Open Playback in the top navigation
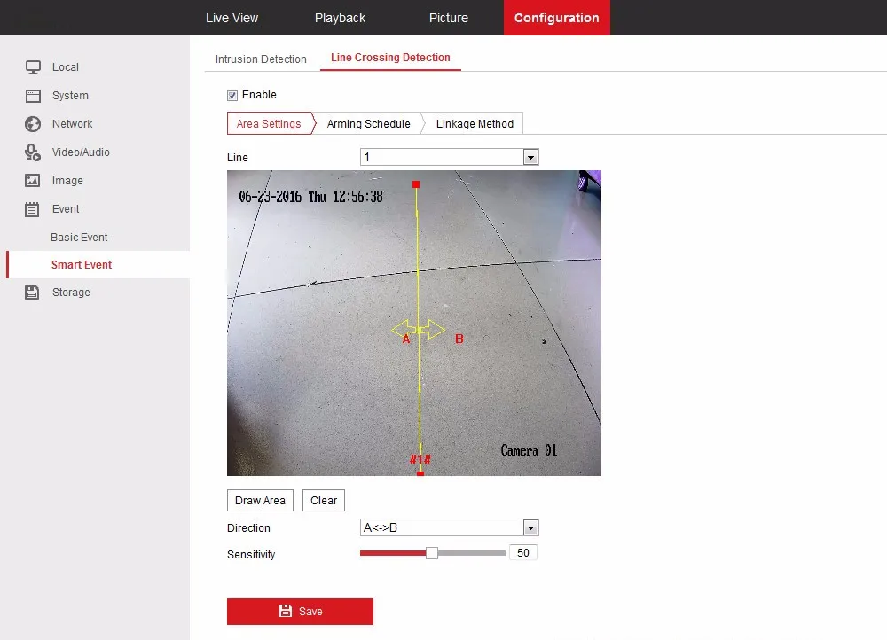This screenshot has height=640, width=887. (340, 18)
